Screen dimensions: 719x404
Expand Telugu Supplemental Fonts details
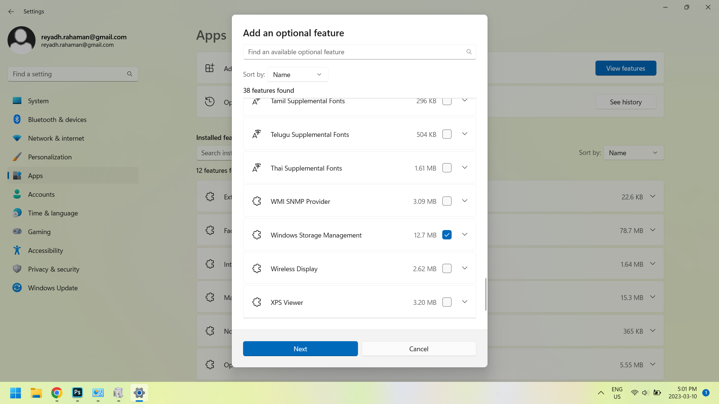pyautogui.click(x=465, y=134)
